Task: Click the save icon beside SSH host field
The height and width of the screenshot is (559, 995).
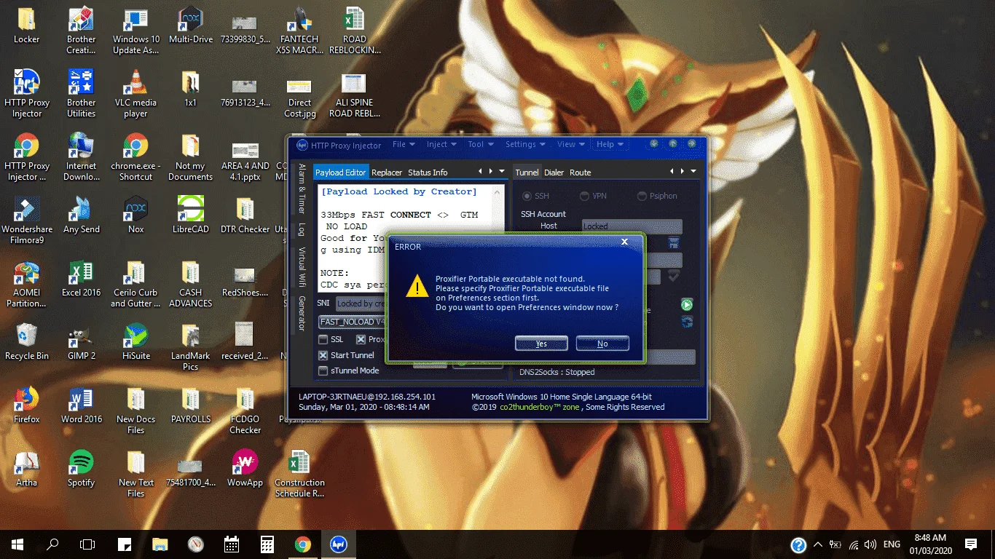Action: 675,243
